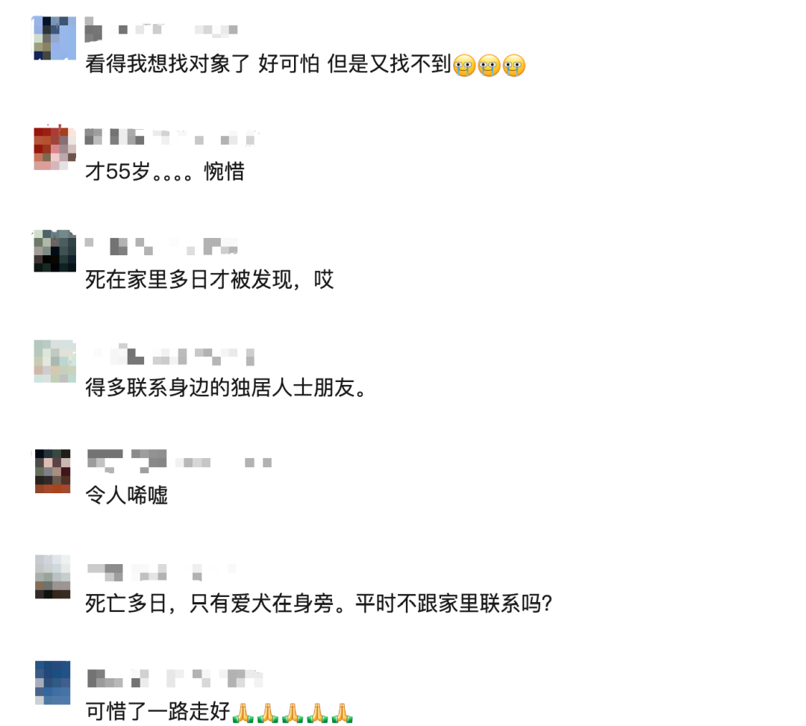Click username above '令人唏嘘' comment
The height and width of the screenshot is (726, 806).
click(179, 461)
